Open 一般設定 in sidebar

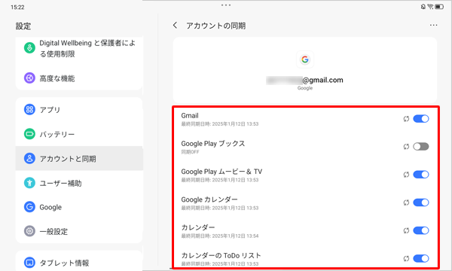click(79, 231)
